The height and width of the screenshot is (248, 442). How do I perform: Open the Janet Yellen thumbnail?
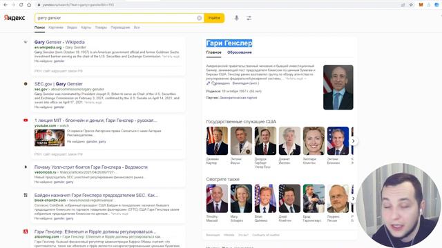tap(289, 141)
